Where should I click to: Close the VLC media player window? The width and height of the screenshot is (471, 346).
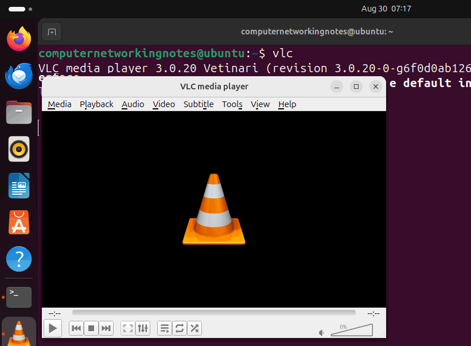pyautogui.click(x=376, y=86)
